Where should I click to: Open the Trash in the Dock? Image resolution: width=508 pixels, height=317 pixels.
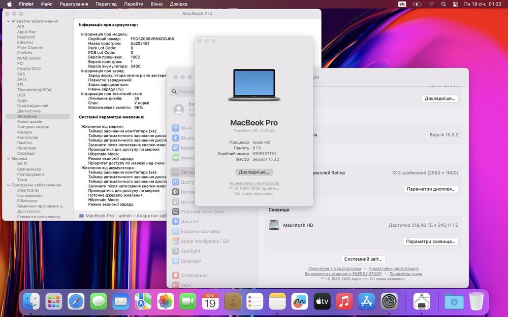coord(477,301)
